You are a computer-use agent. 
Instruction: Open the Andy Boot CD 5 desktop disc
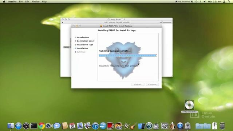click(x=189, y=106)
